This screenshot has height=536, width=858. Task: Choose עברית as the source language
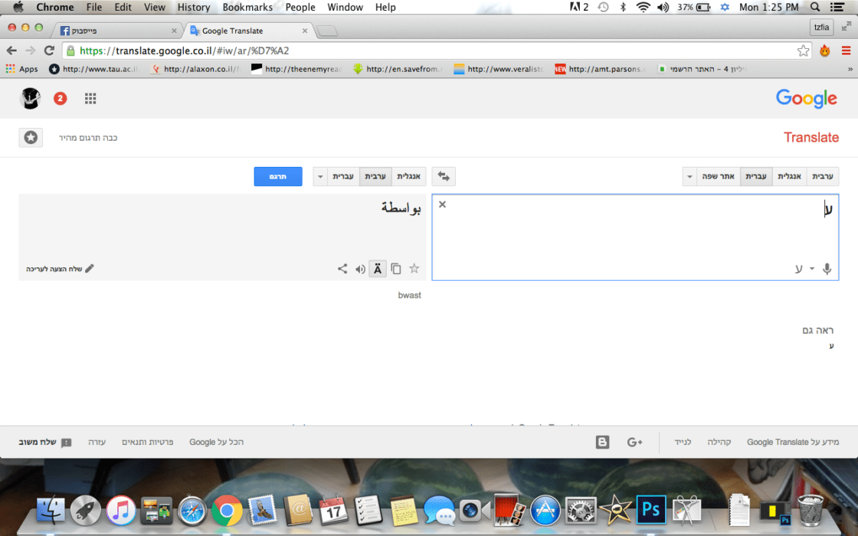(x=756, y=177)
